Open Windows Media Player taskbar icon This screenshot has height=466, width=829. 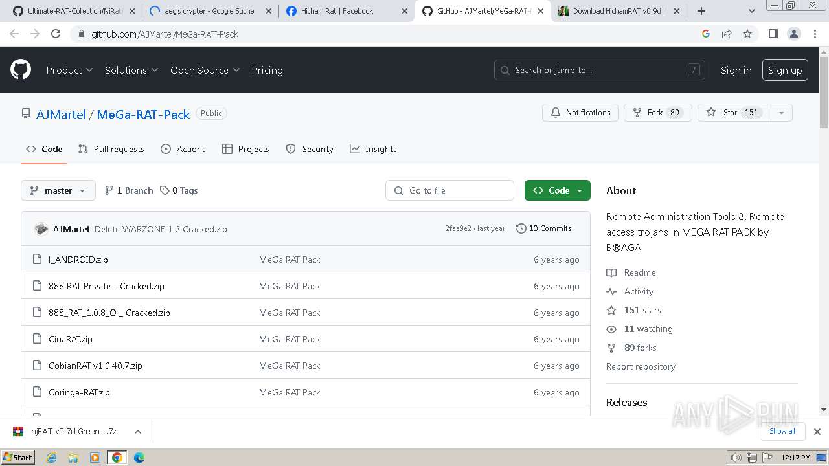[x=95, y=458]
